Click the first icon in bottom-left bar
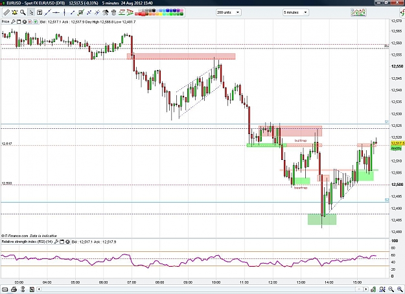This screenshot has width=405, height=294. tap(5, 289)
